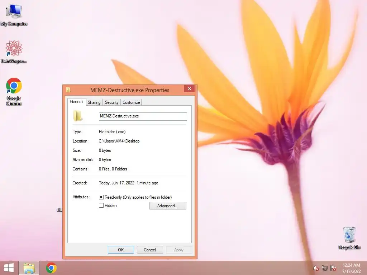Click the folder name input field

(x=143, y=116)
